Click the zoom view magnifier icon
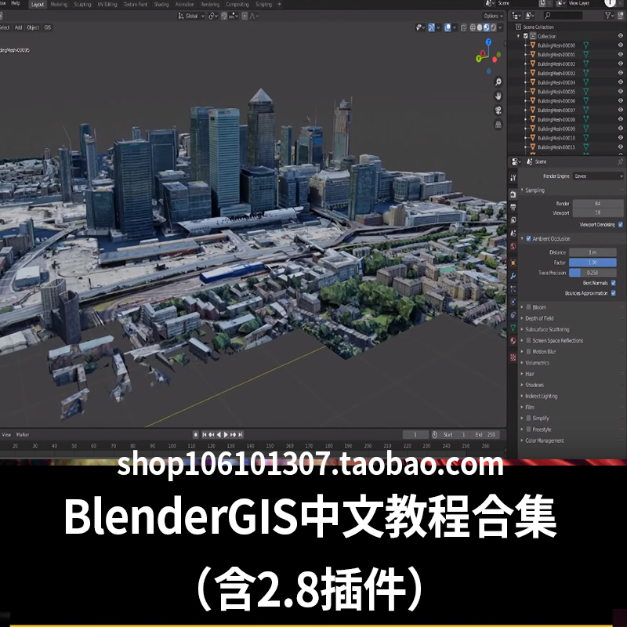The image size is (627, 627). click(x=498, y=82)
